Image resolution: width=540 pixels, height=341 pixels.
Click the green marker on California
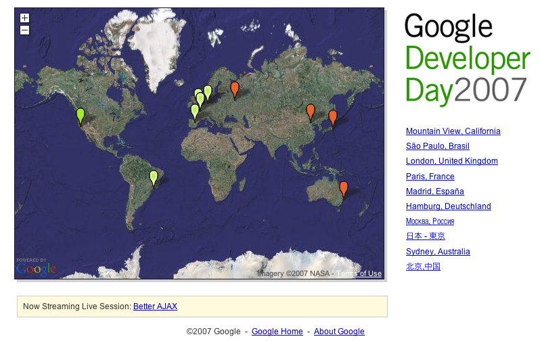pos(81,115)
